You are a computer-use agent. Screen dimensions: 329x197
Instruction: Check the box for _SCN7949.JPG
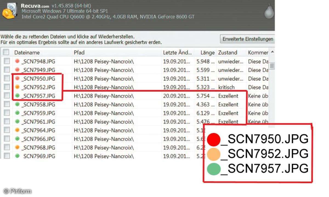click(7, 70)
